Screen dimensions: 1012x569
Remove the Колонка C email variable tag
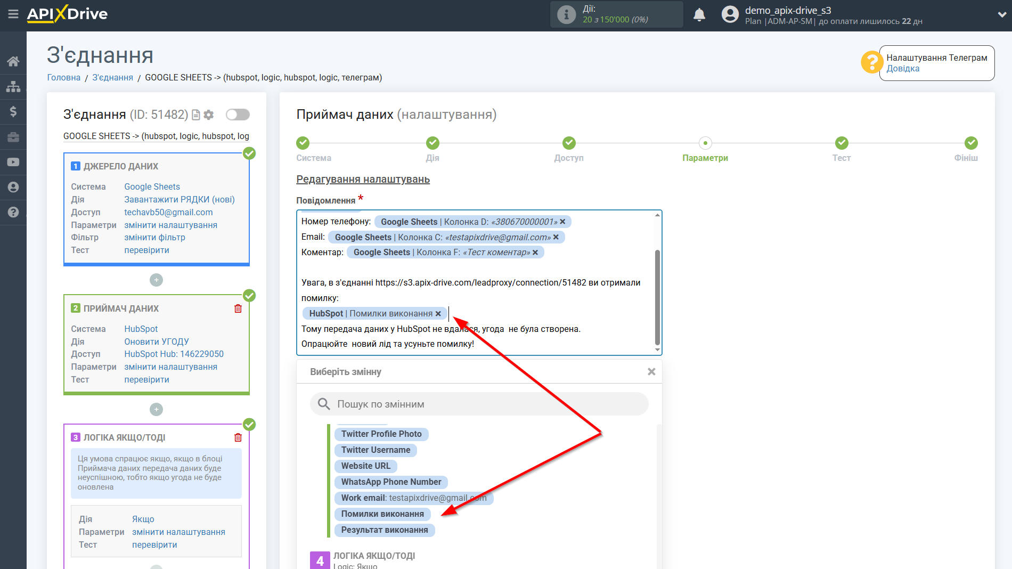tap(556, 237)
